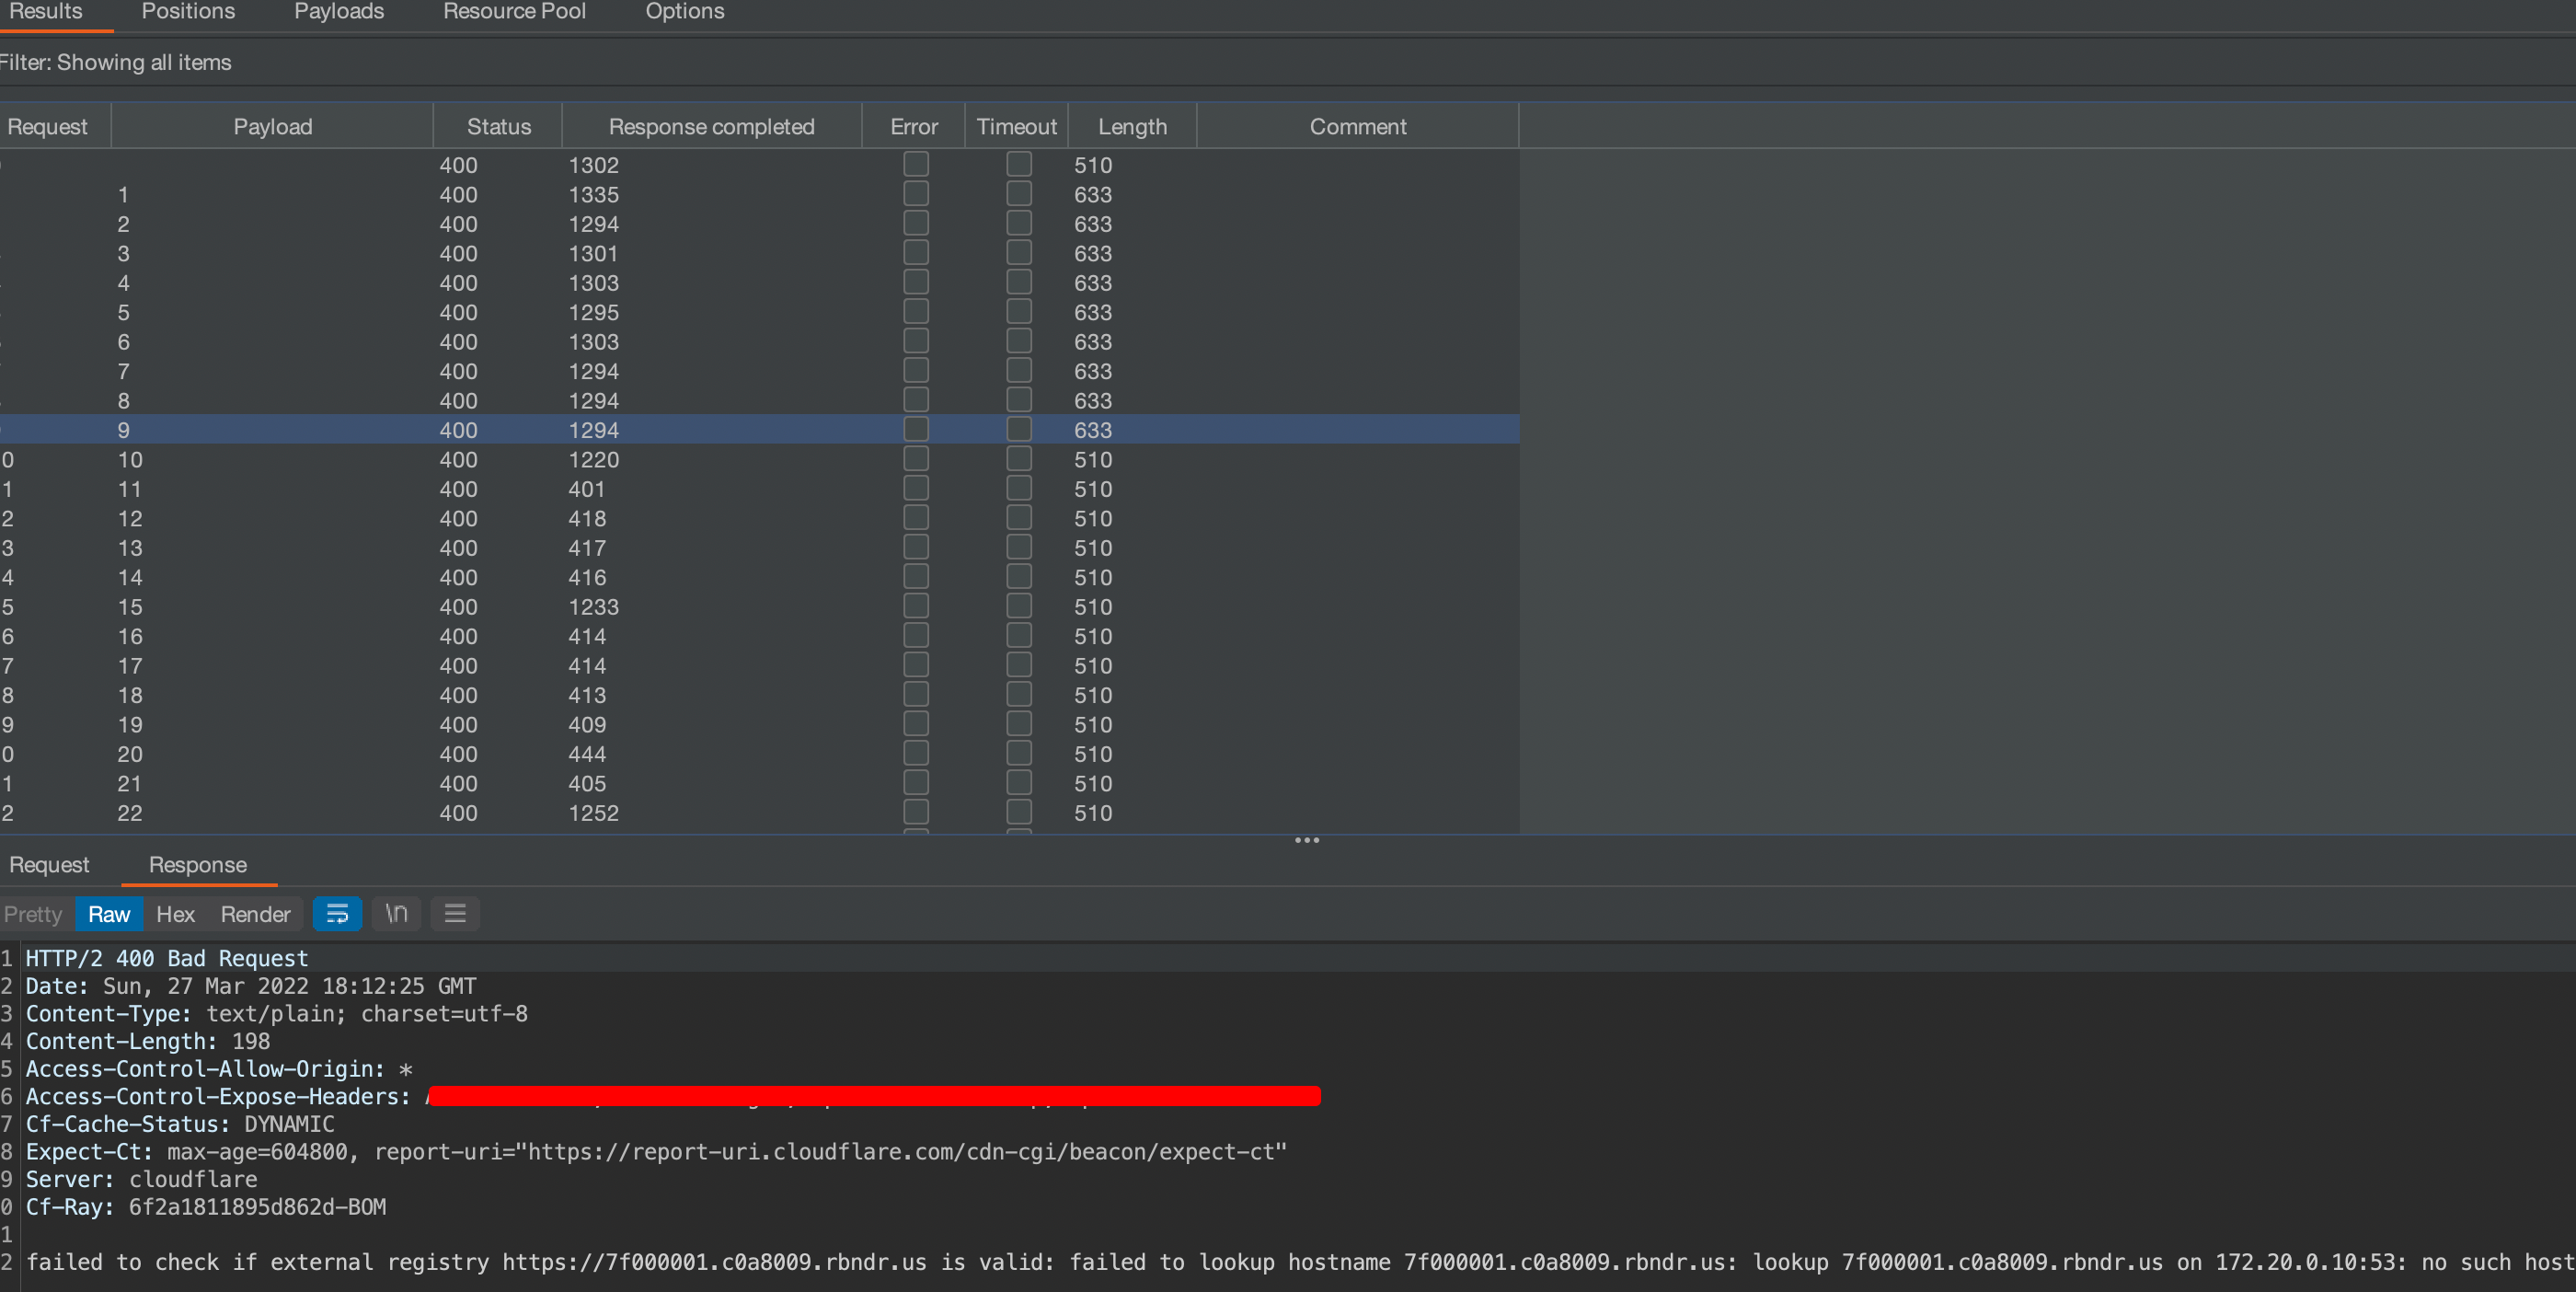Viewport: 2576px width, 1292px height.
Task: Check the Error box for payload 9
Action: pos(915,430)
